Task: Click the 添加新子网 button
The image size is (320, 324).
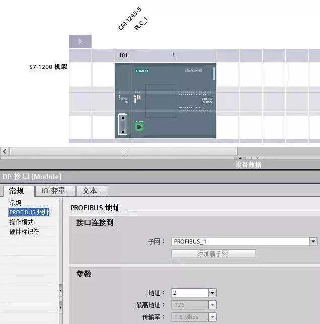Action: point(213,254)
